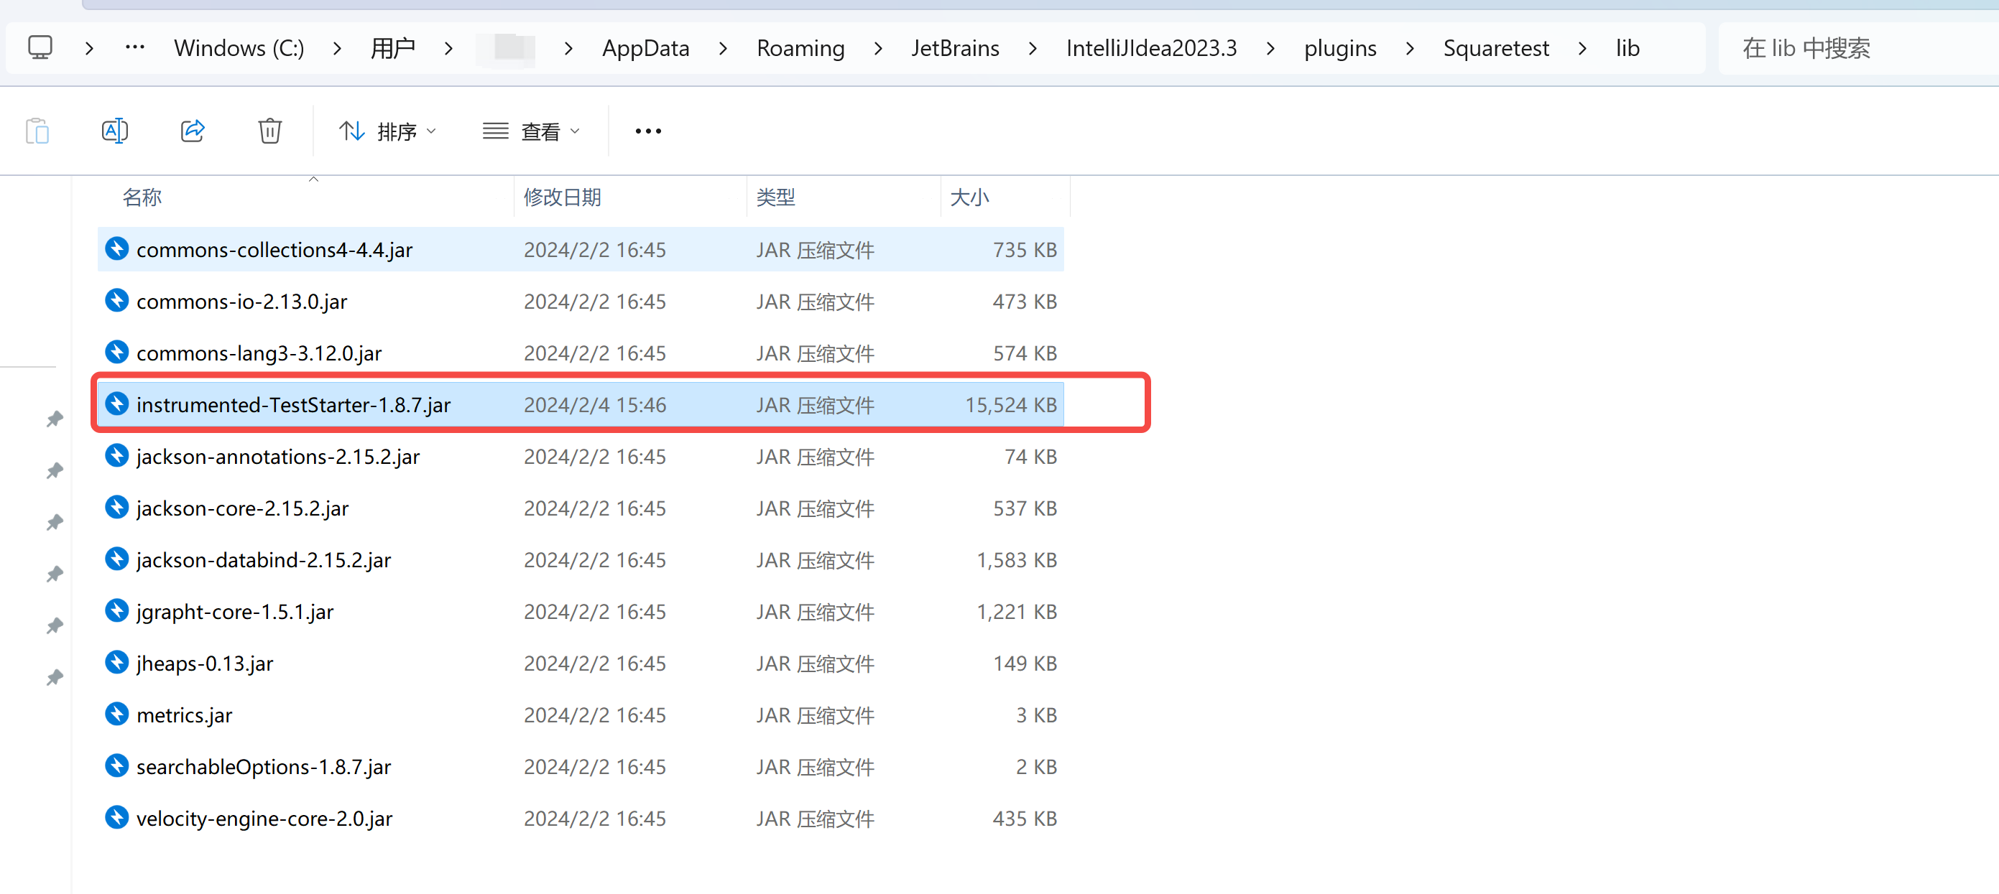Screen dimensions: 1999x894
Task: Sort by 名称 column header
Action: coord(142,197)
